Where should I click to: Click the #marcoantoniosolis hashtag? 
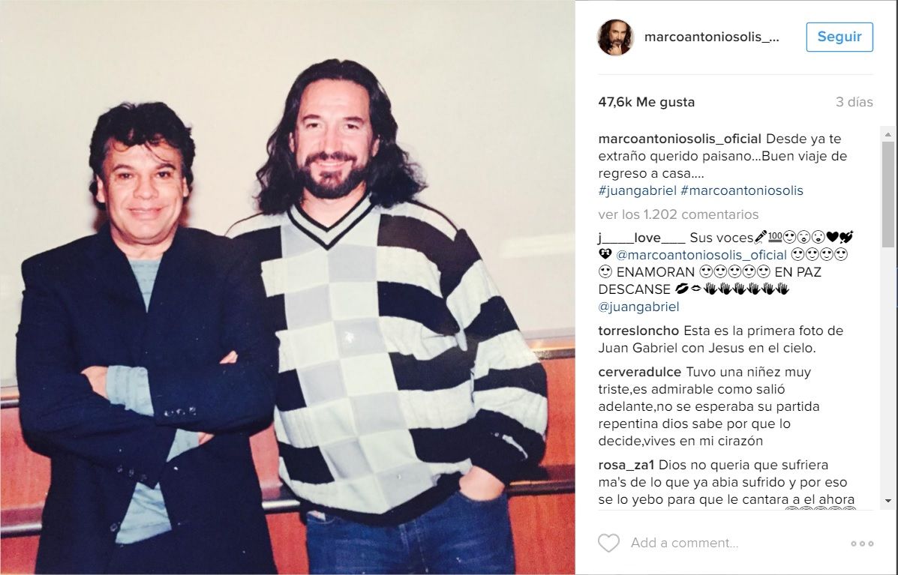click(742, 190)
